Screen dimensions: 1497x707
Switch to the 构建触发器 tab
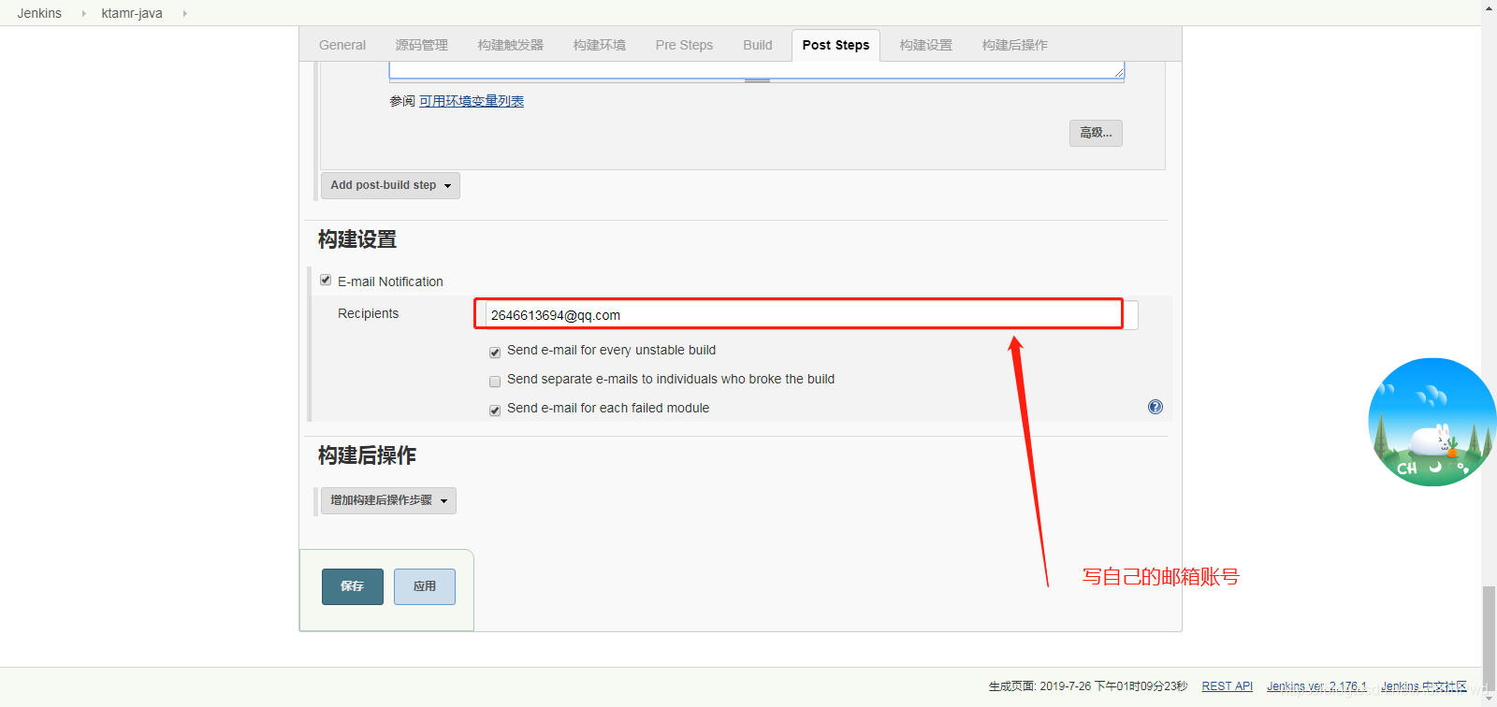coord(510,45)
